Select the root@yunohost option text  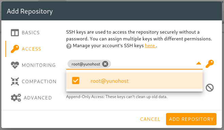(x=110, y=81)
